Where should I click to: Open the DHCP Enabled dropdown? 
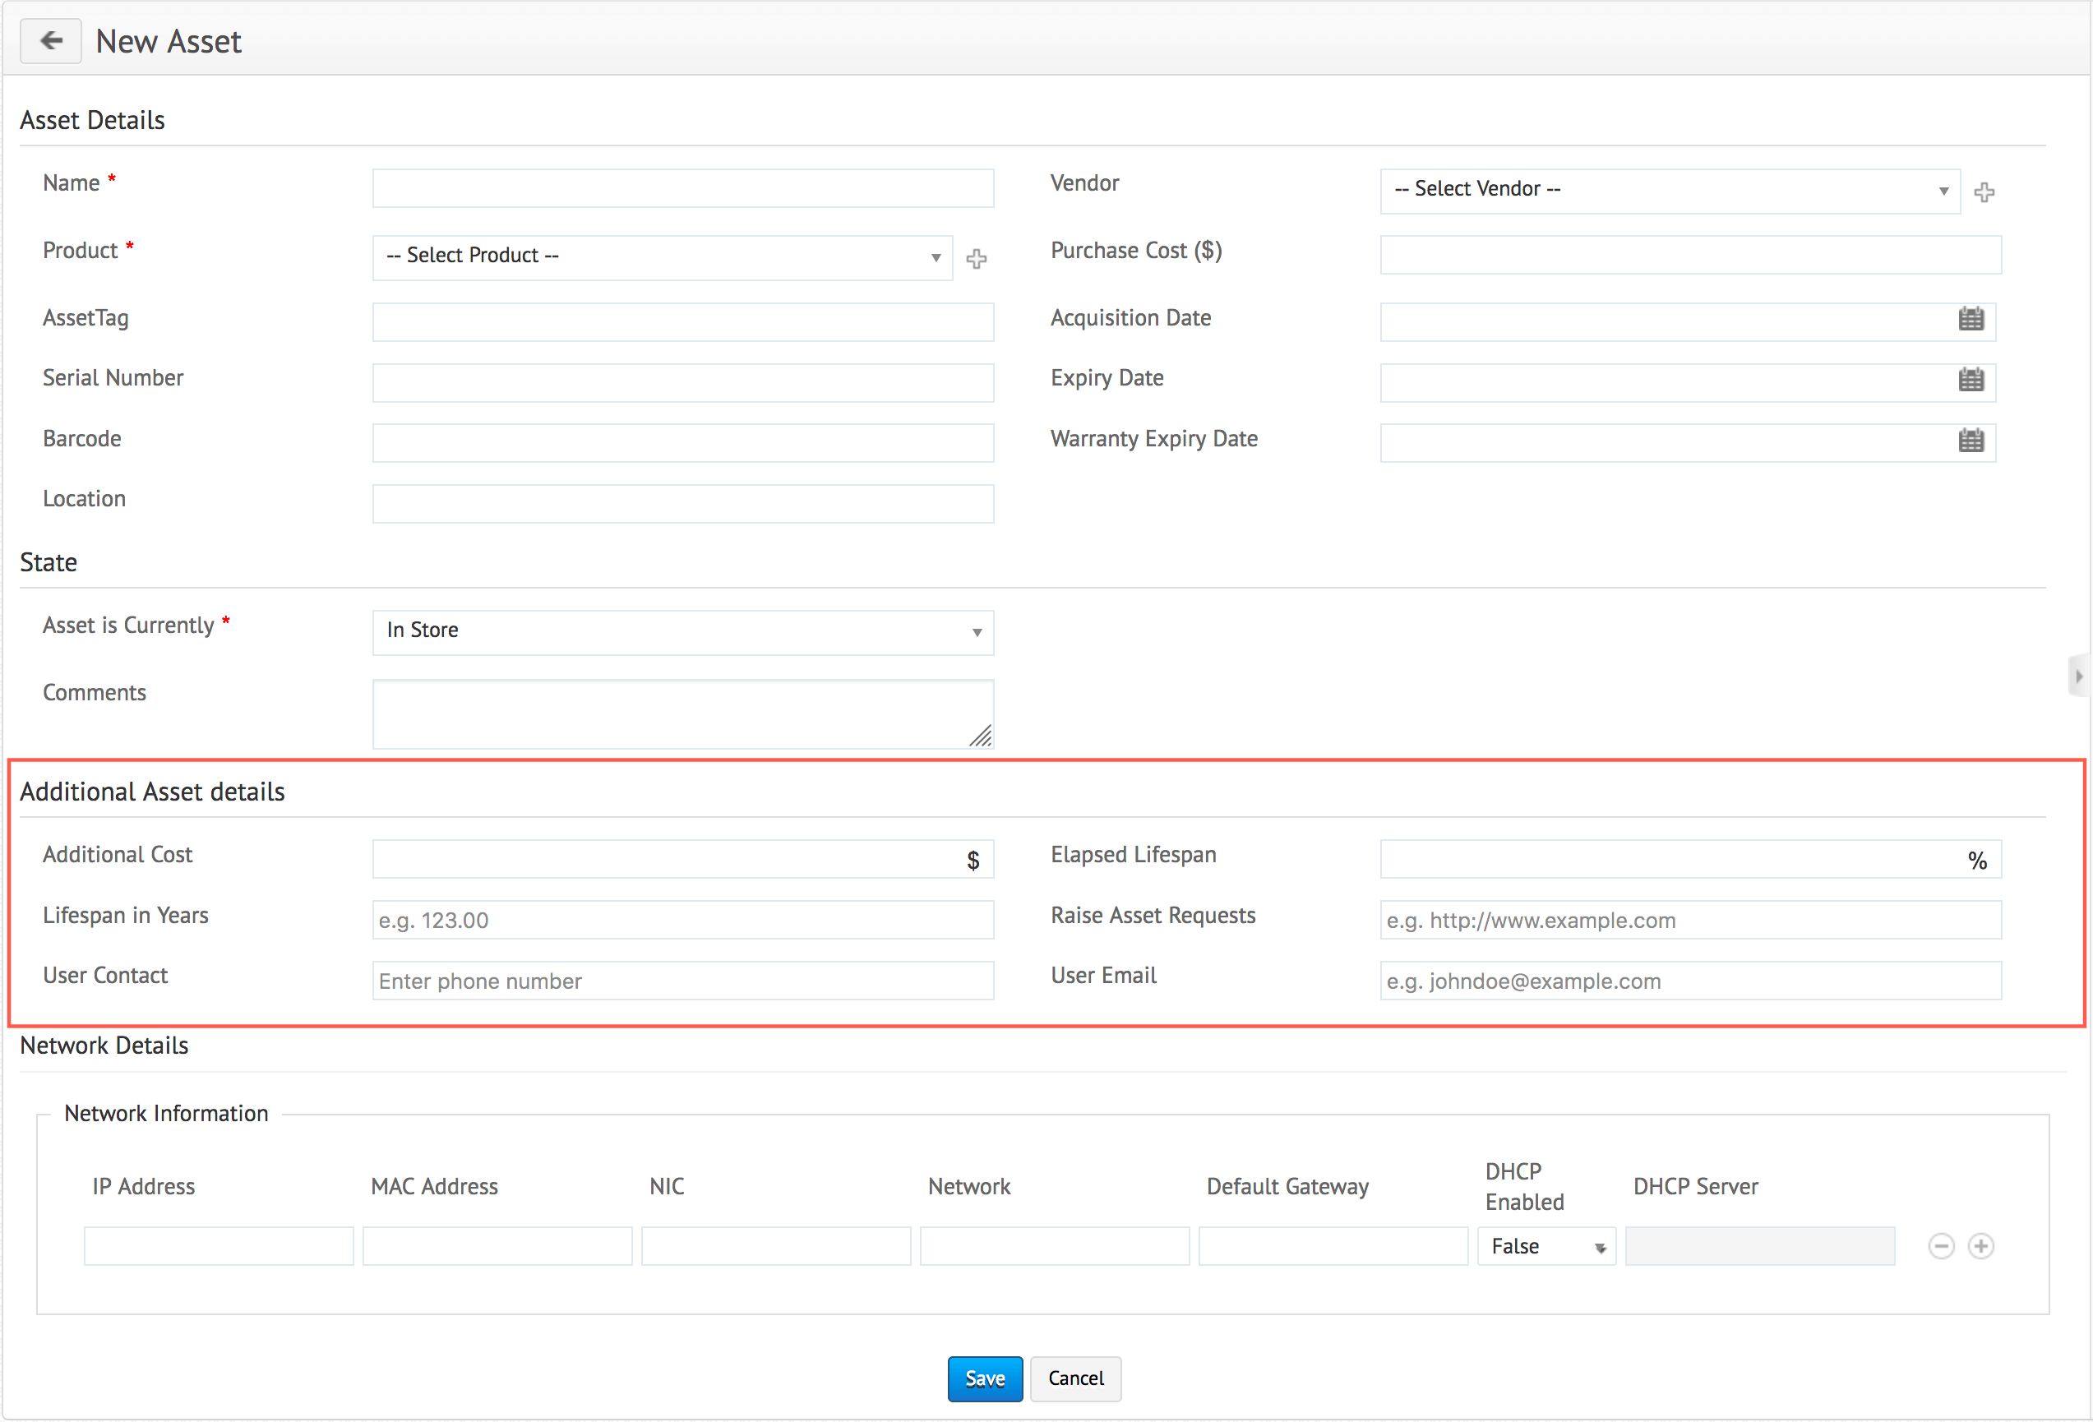1546,1246
